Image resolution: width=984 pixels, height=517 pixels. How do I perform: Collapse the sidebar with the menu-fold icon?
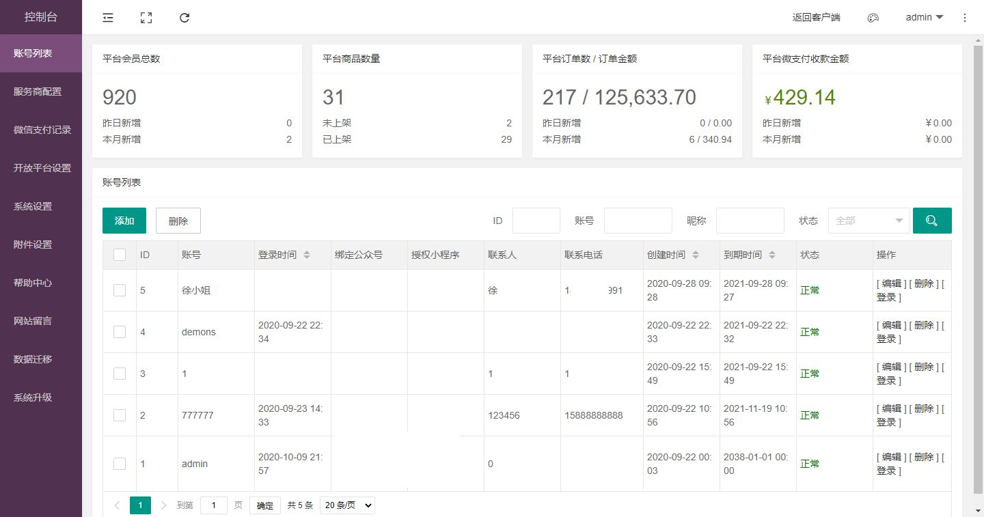pos(108,18)
